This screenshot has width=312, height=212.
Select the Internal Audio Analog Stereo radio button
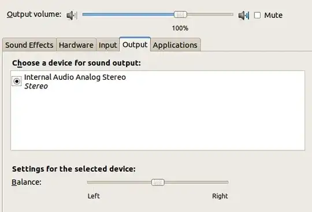17,81
